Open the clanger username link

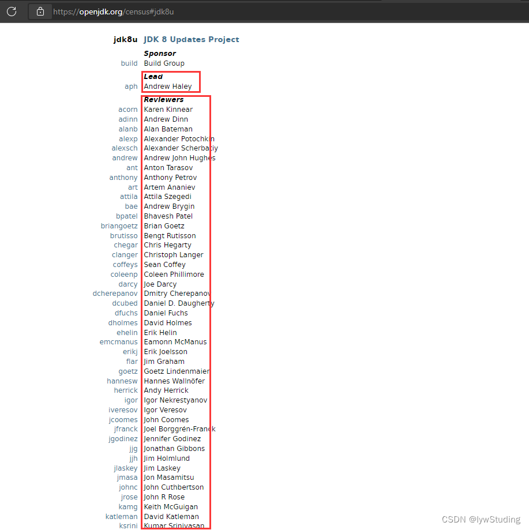pyautogui.click(x=125, y=255)
